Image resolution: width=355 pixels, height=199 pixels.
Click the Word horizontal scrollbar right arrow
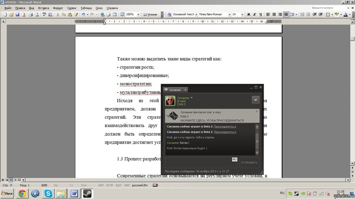[348, 180]
